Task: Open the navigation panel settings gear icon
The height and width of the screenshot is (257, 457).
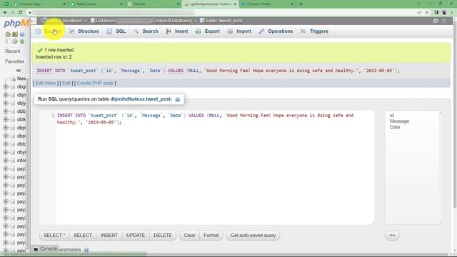Action: [x=15, y=41]
